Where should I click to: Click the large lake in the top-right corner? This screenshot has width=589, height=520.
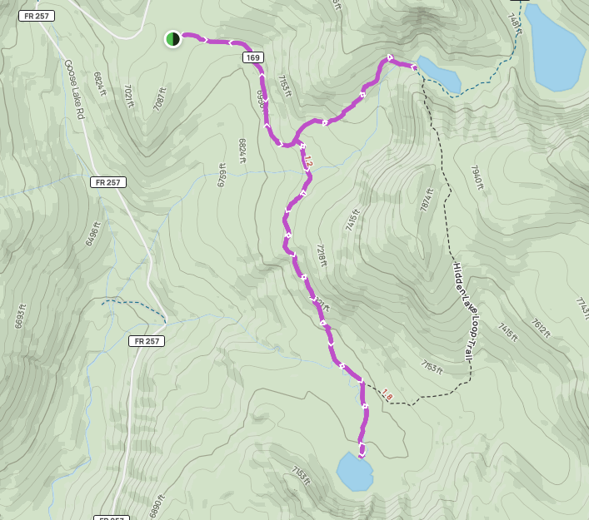click(553, 47)
